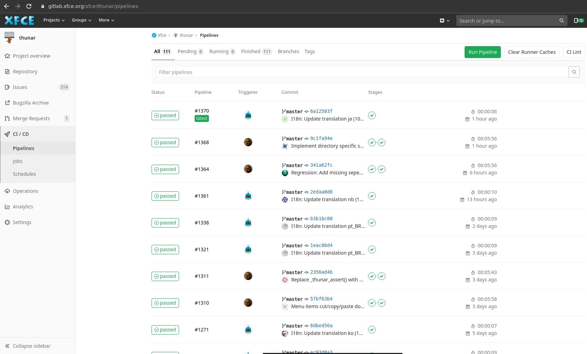Switch to the Pending tab
The image size is (587, 354).
[x=190, y=51]
